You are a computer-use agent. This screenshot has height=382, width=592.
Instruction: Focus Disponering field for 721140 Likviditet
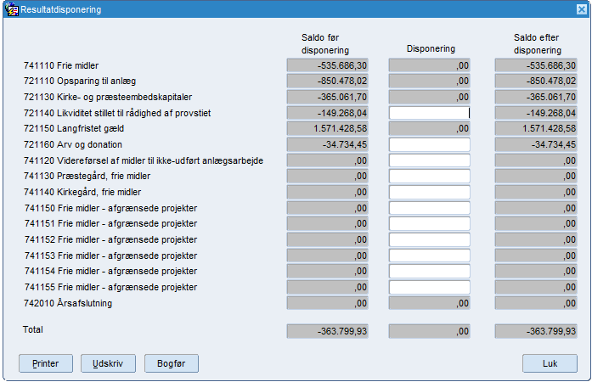click(x=430, y=113)
